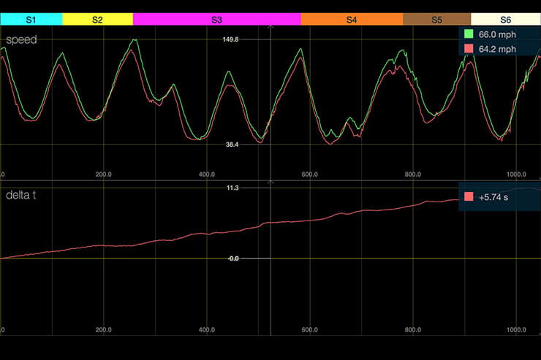Image resolution: width=541 pixels, height=360 pixels.
Task: Click the 600.0 distance label under the speed chart
Action: pos(309,175)
